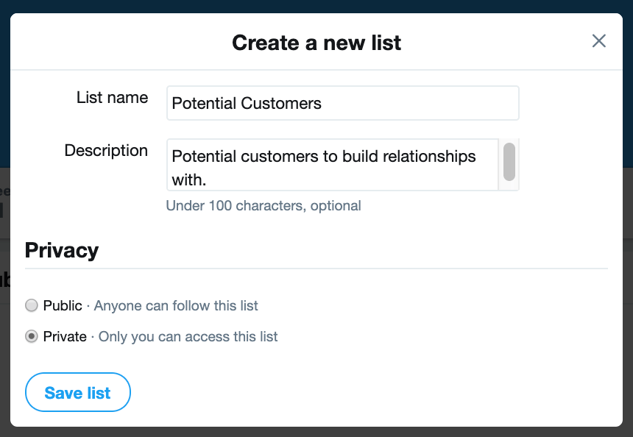Click the "Private" option label text

click(x=65, y=337)
